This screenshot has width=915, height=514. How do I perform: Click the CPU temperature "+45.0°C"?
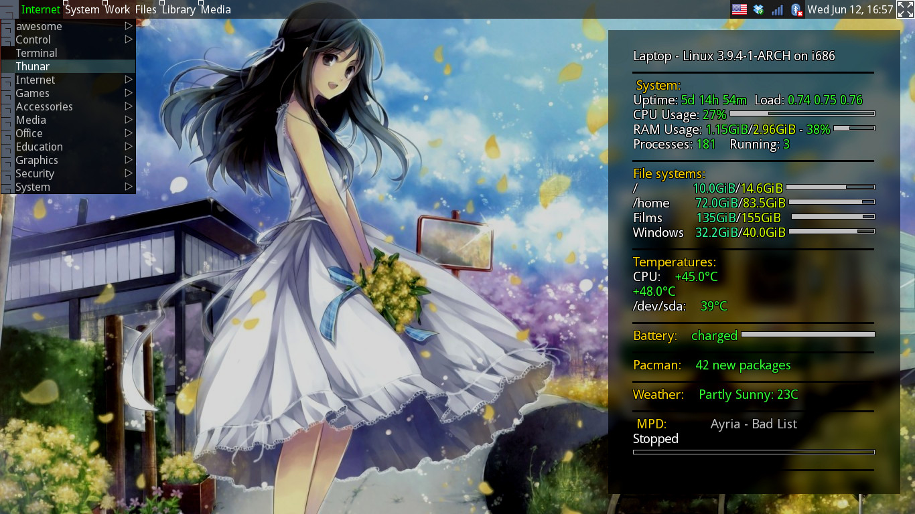[x=696, y=277]
